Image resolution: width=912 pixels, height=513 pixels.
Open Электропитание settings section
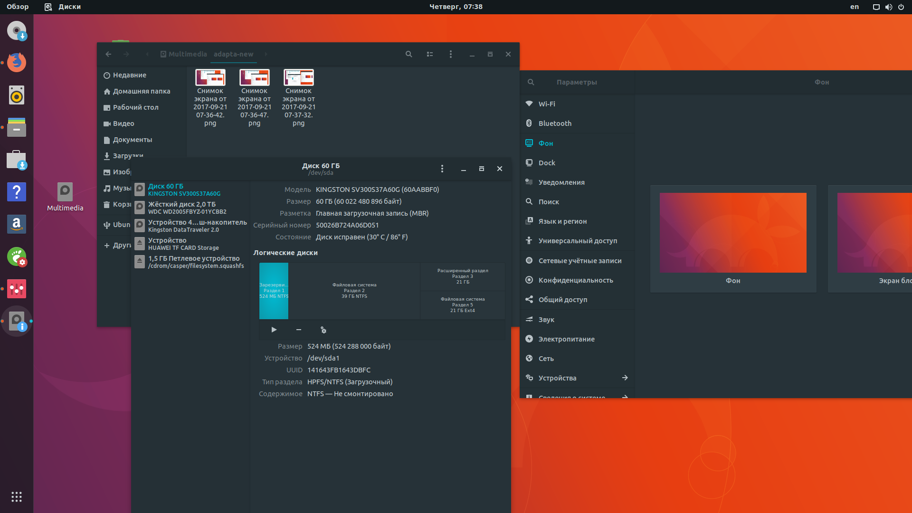[566, 339]
